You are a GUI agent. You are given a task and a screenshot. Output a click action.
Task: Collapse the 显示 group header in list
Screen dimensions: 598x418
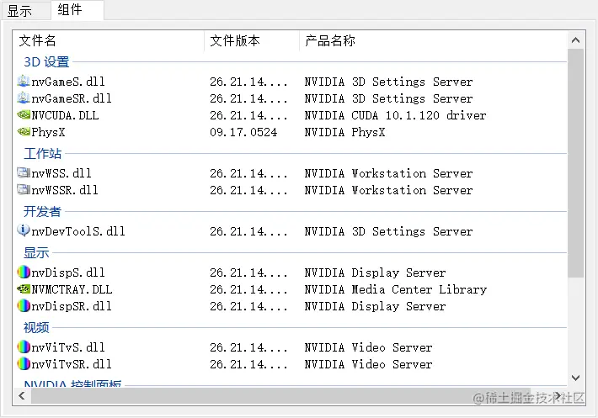pos(36,252)
